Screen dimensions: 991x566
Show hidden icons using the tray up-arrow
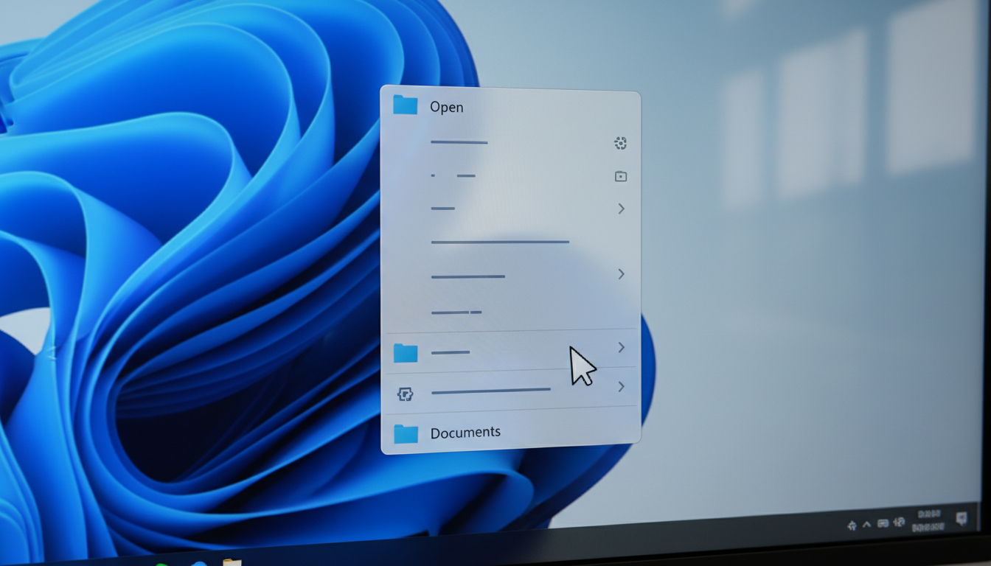pos(866,524)
